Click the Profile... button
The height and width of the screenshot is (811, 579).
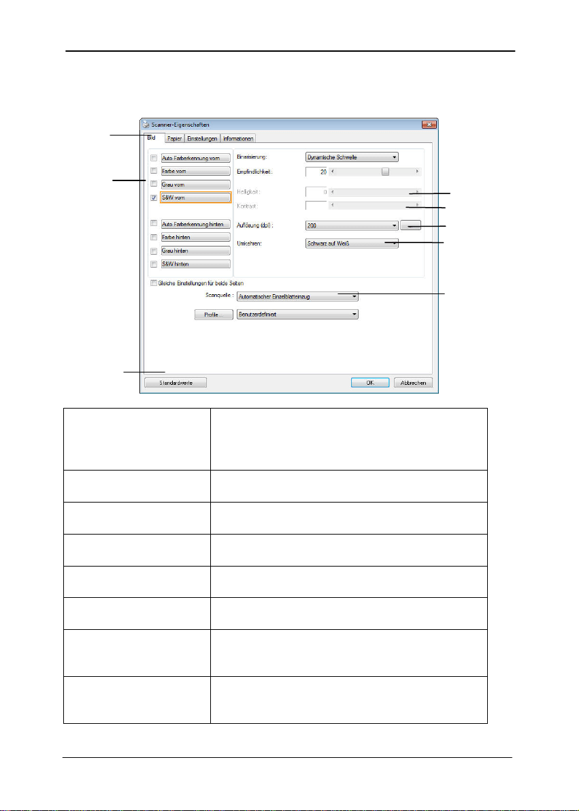click(x=214, y=314)
